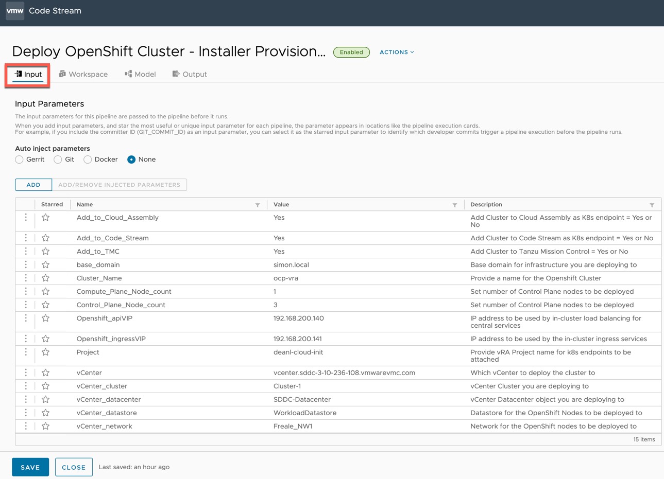Switch to the Input tab
The width and height of the screenshot is (664, 479).
28,74
